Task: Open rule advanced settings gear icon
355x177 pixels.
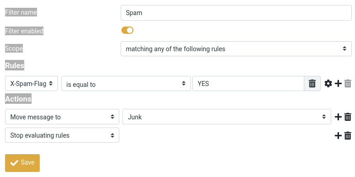Action: (x=328, y=84)
